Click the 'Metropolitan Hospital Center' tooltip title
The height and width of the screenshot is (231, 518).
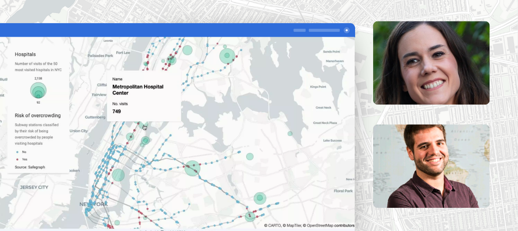[138, 90]
